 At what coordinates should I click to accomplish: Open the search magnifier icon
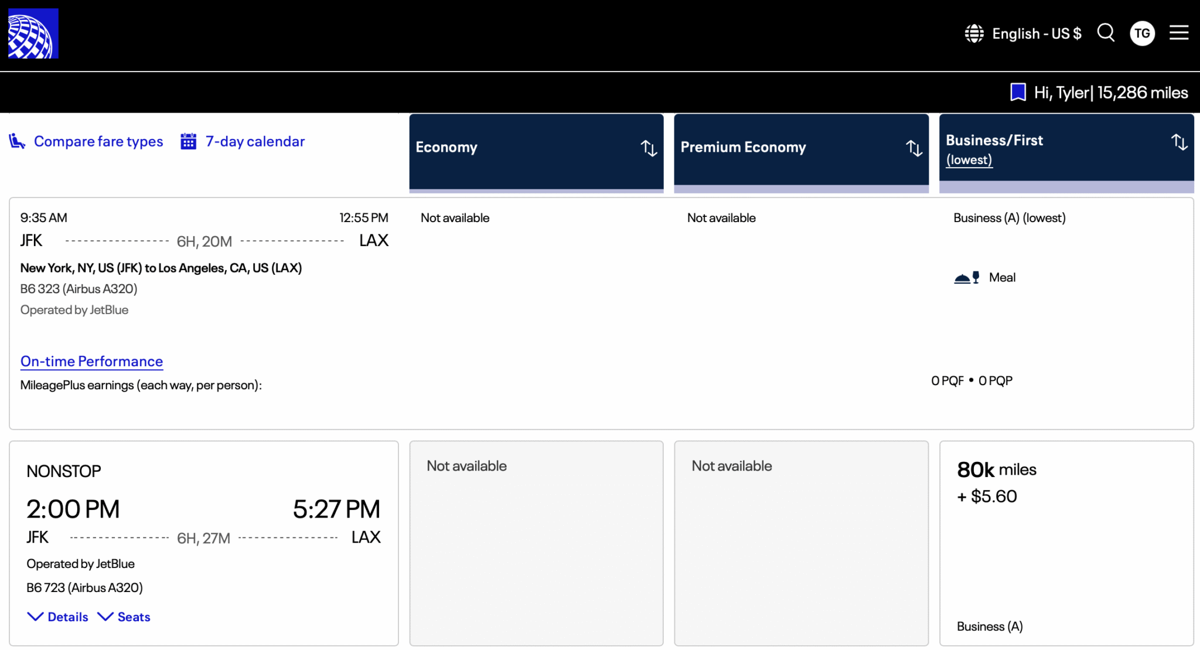pyautogui.click(x=1106, y=33)
